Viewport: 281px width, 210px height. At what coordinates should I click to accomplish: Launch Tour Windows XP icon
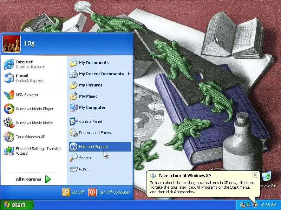coord(9,137)
